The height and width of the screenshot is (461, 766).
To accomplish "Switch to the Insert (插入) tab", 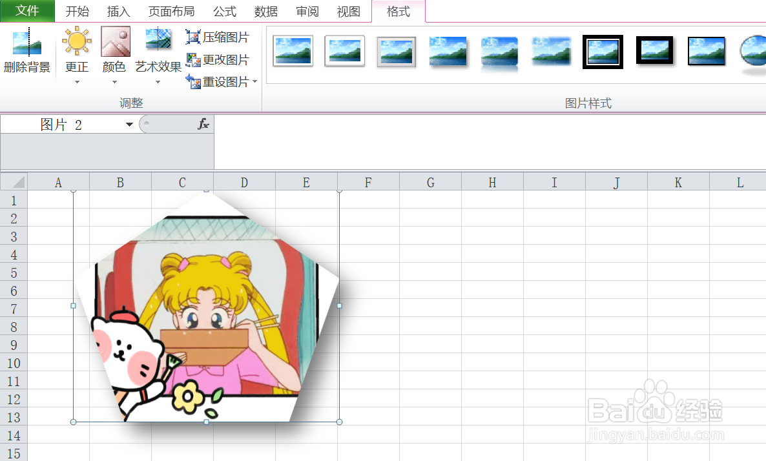I will point(119,11).
